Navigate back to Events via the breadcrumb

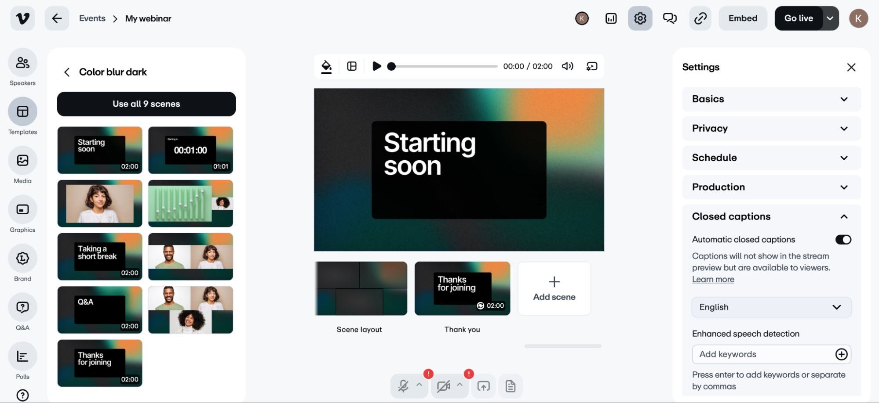click(92, 18)
